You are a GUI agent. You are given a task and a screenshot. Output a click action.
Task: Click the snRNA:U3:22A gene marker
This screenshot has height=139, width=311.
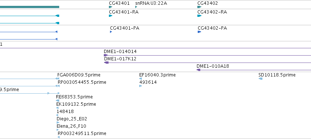[136, 7]
